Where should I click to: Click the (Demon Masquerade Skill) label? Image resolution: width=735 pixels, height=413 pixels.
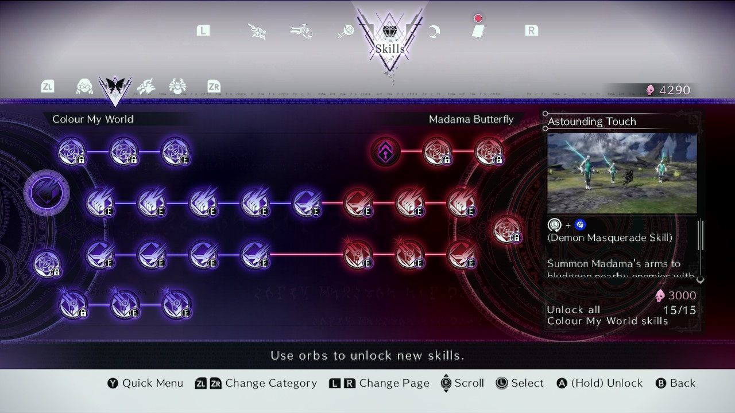pyautogui.click(x=609, y=237)
